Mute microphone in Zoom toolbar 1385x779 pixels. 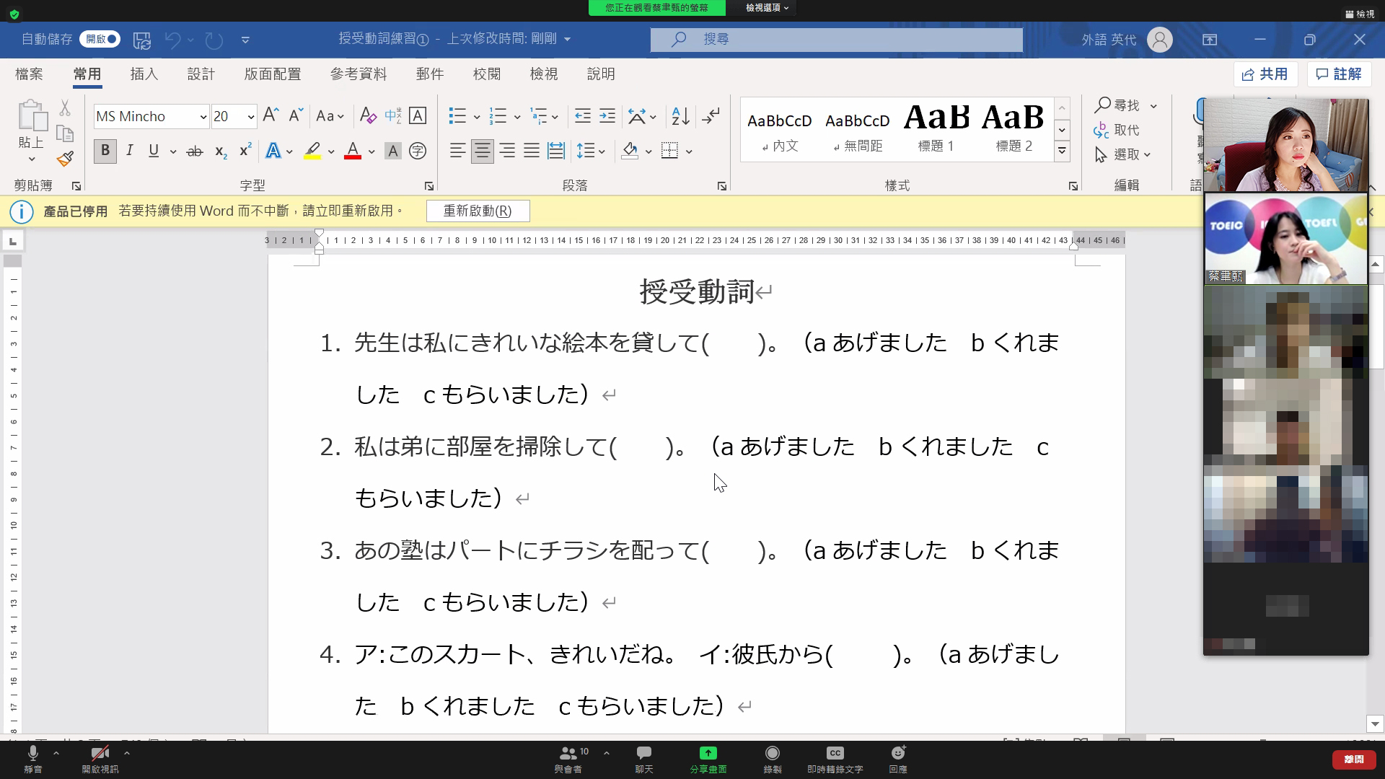tap(33, 760)
